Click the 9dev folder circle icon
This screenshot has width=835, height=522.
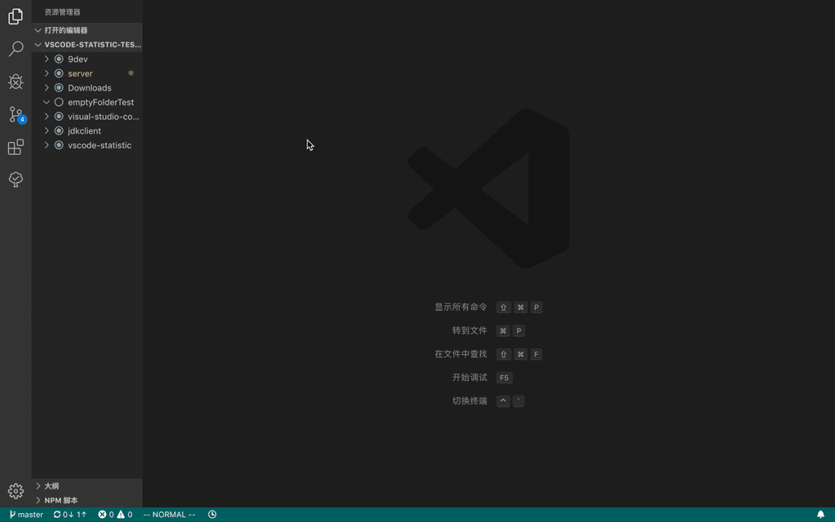pos(59,59)
